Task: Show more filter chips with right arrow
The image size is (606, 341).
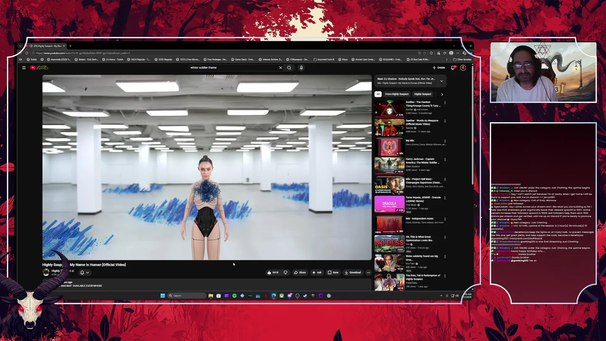Action: coord(442,94)
